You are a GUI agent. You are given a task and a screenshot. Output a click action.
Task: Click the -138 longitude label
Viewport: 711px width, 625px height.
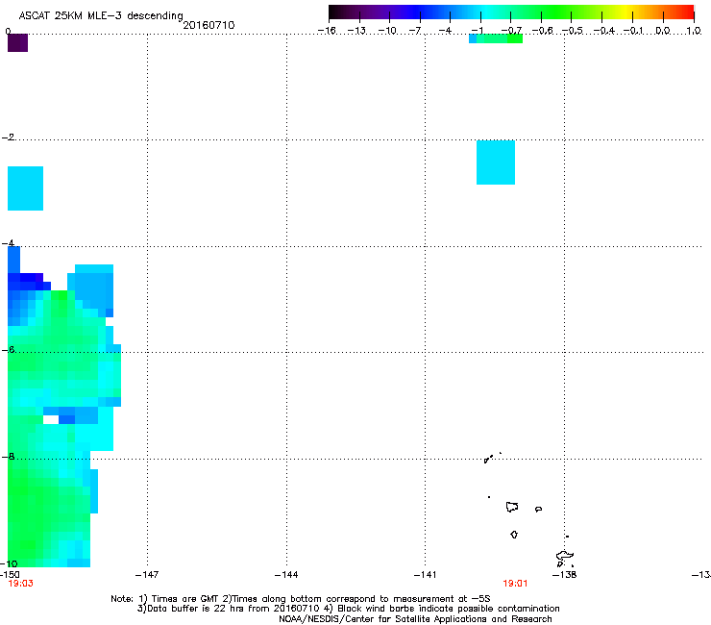(565, 575)
